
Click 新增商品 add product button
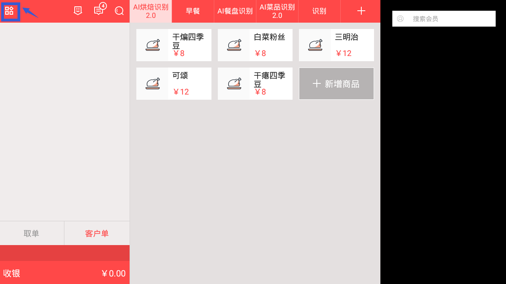coord(336,84)
